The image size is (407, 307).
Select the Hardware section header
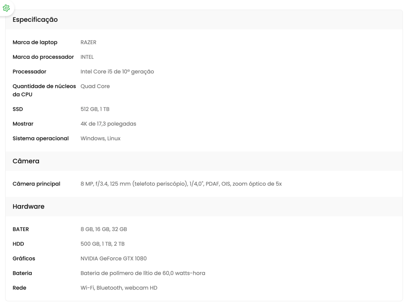click(x=29, y=207)
